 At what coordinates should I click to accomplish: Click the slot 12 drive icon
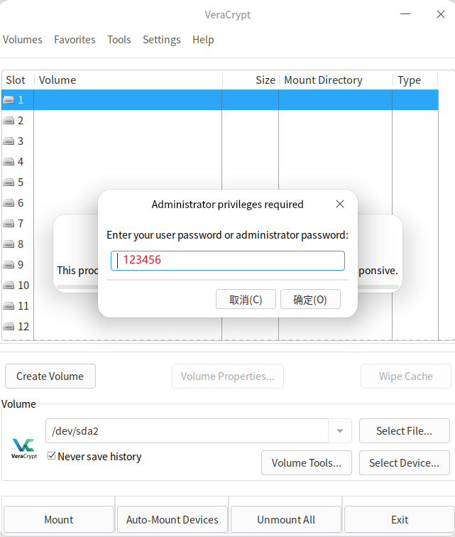coord(9,327)
